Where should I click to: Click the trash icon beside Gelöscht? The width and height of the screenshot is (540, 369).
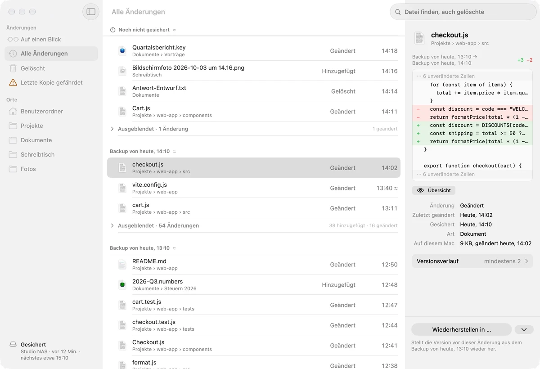(13, 68)
